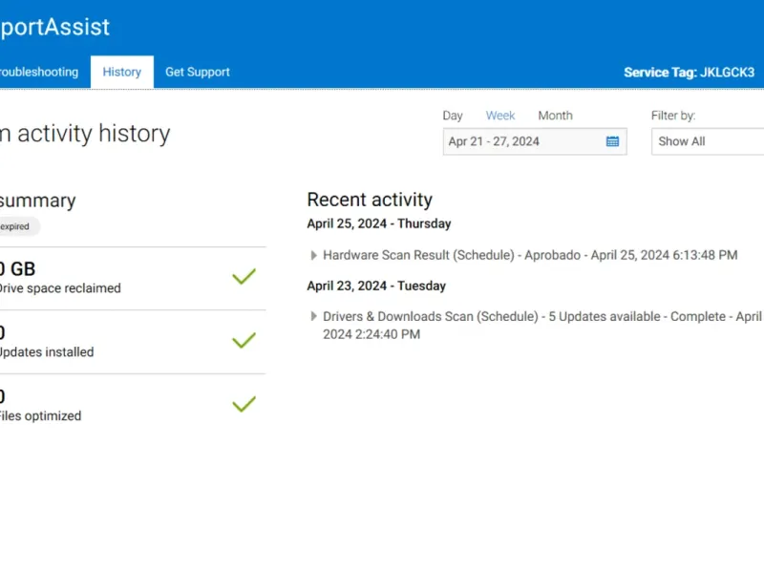
Task: Switch to the Troubleshooting tab
Action: (39, 73)
